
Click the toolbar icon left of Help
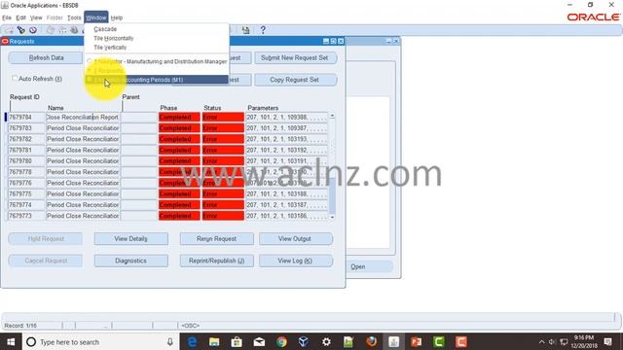point(245,30)
